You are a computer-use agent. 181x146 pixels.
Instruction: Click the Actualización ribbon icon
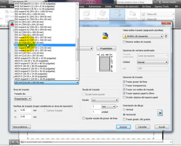coord(117,13)
